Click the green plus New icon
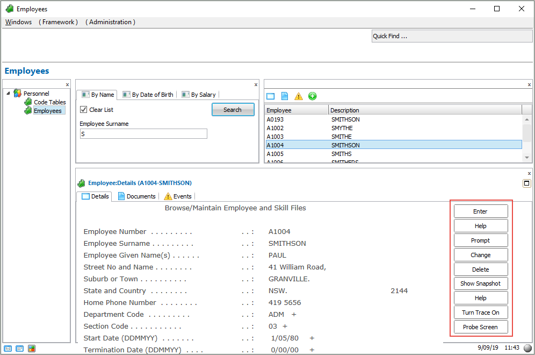The image size is (535, 355). [x=313, y=96]
